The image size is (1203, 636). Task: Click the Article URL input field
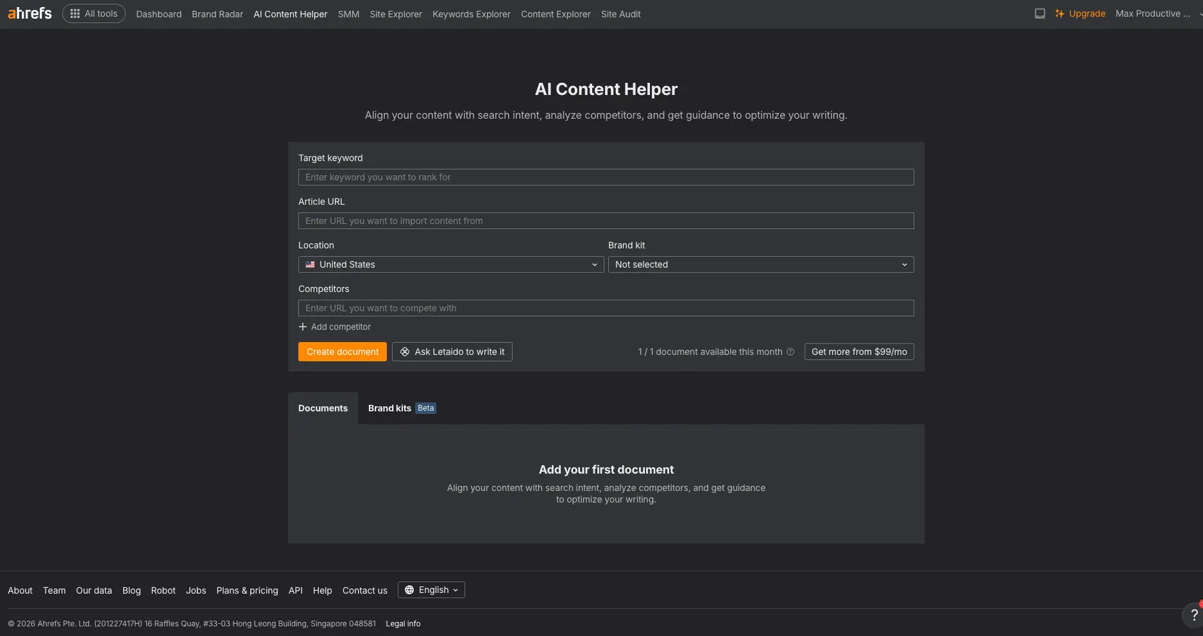click(606, 221)
